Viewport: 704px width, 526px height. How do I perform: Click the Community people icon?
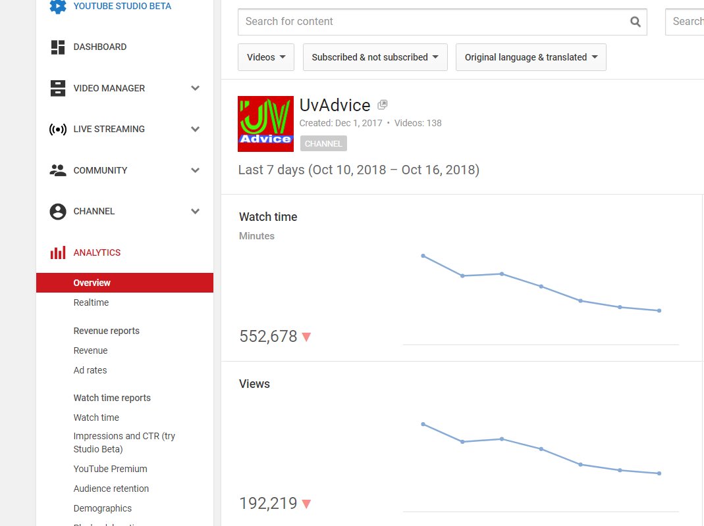tap(58, 170)
